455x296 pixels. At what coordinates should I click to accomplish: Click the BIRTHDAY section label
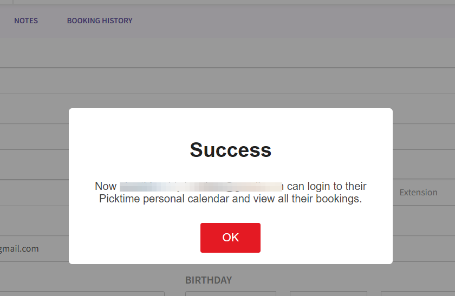click(x=209, y=280)
